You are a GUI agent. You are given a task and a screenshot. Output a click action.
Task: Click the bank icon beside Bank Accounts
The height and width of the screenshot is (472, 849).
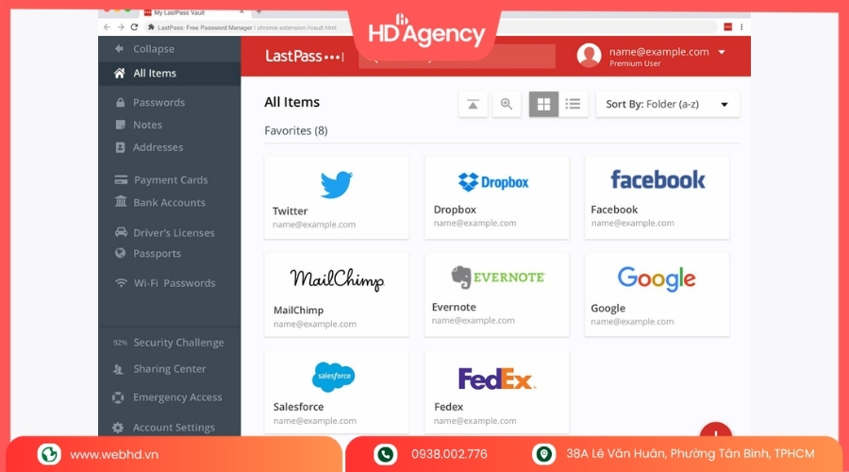(x=121, y=202)
